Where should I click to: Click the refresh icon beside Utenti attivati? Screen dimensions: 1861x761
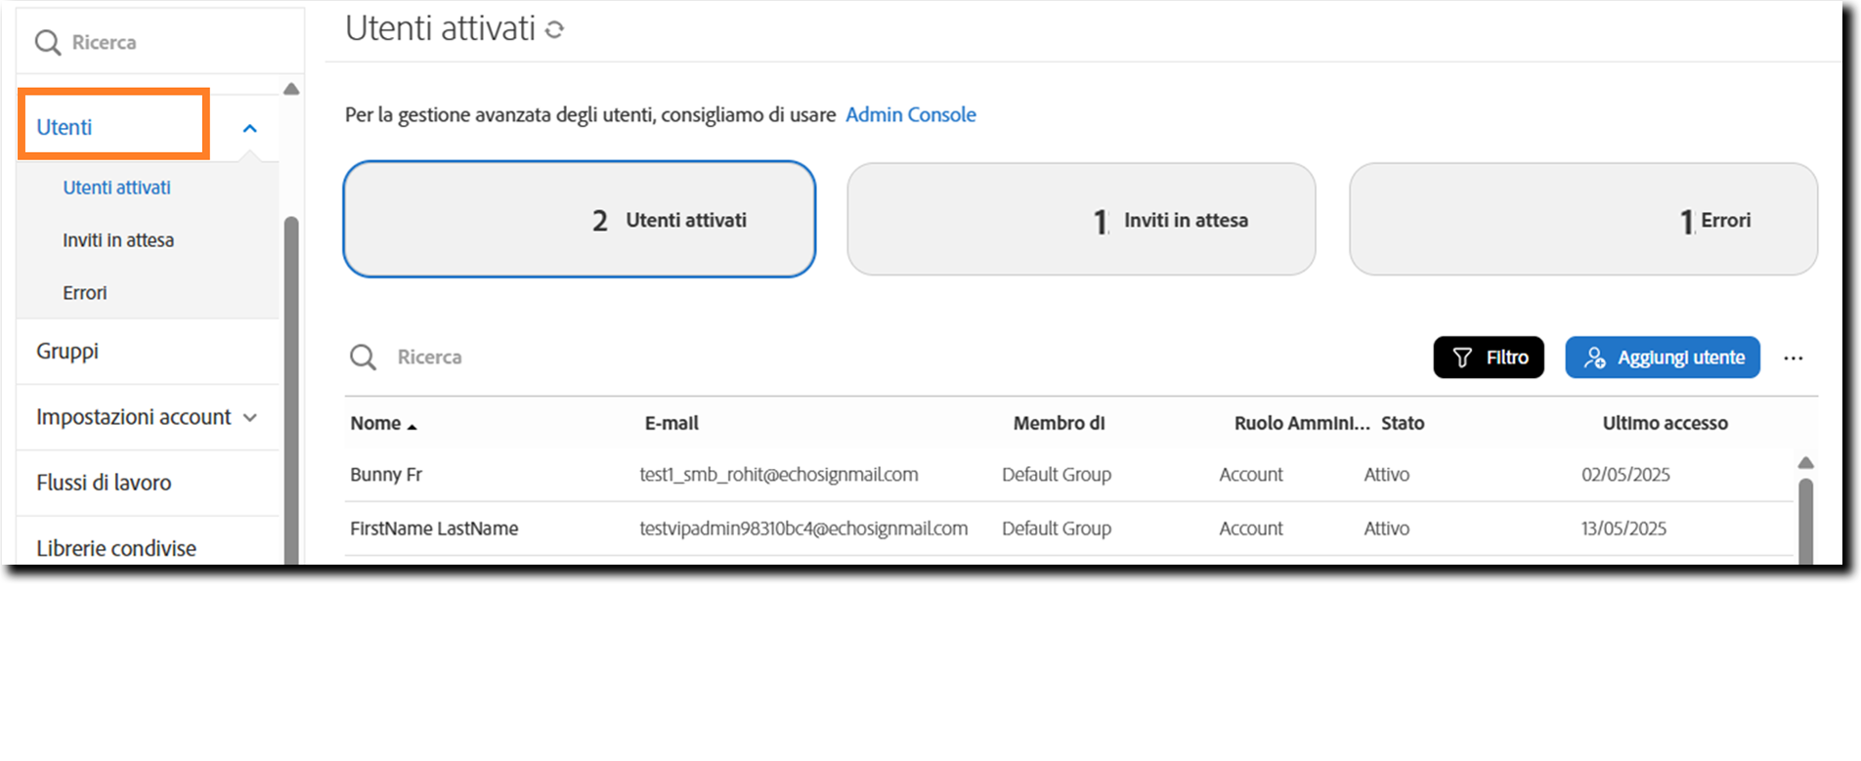point(555,30)
